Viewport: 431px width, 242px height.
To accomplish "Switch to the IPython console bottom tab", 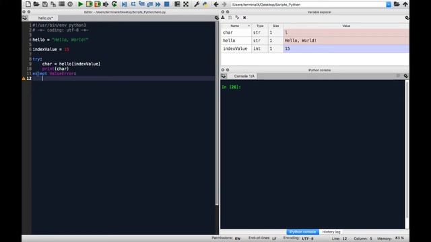I will point(302,232).
